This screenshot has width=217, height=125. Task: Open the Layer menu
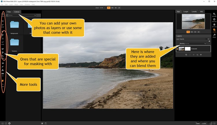click(11, 4)
